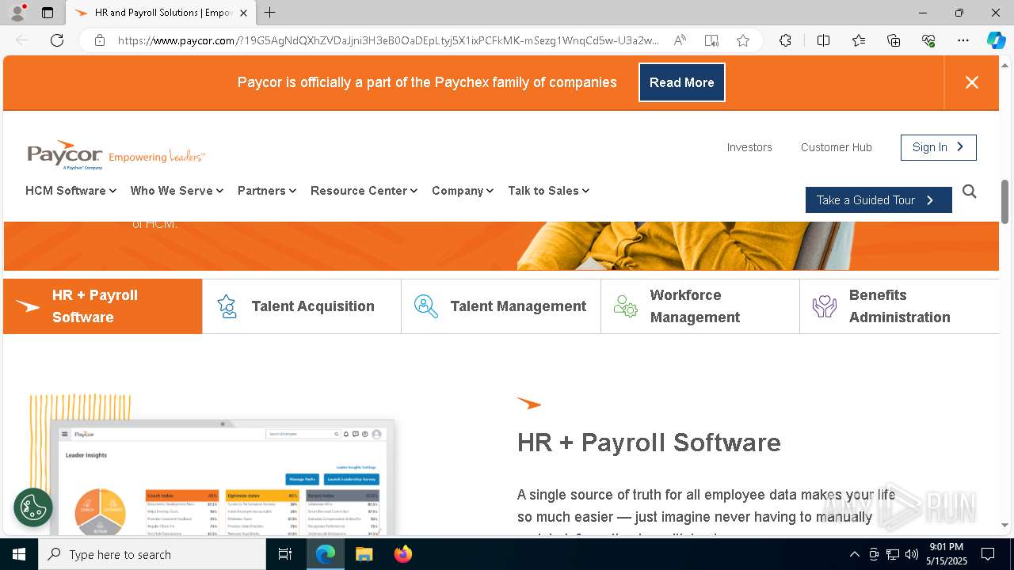Click the taskbar search box
The height and width of the screenshot is (570, 1014).
coord(152,554)
